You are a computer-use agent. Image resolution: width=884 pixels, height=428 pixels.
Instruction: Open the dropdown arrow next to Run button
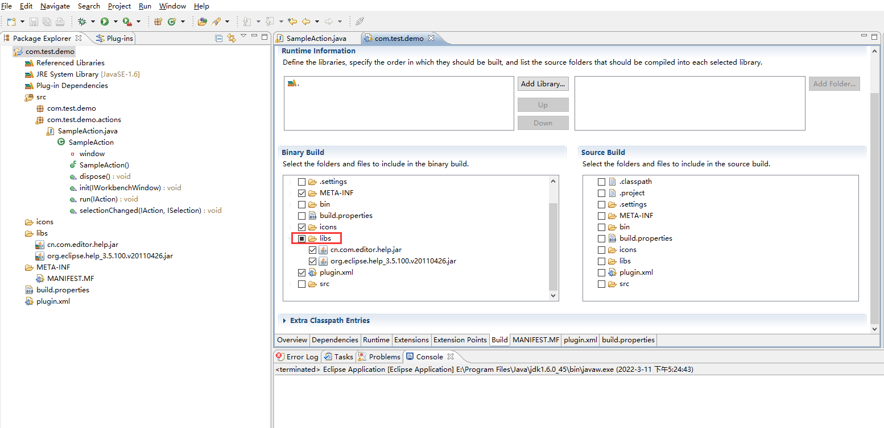[115, 22]
